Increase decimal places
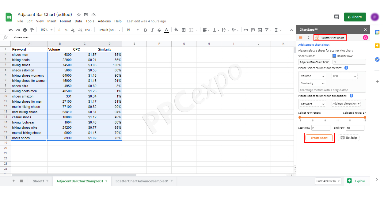Screen dimensions: 384x198 click(80, 30)
